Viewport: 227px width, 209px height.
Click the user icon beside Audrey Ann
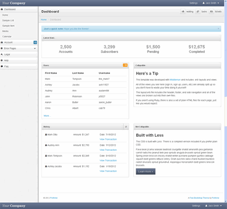pyautogui.click(x=46, y=145)
